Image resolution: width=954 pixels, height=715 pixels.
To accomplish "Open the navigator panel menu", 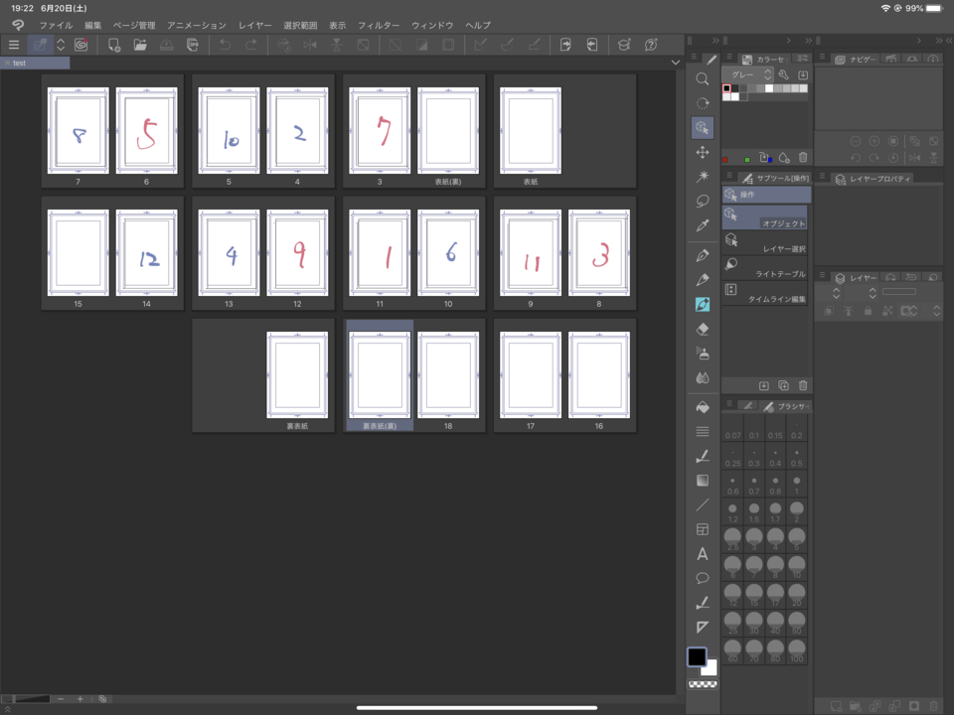I will click(822, 58).
